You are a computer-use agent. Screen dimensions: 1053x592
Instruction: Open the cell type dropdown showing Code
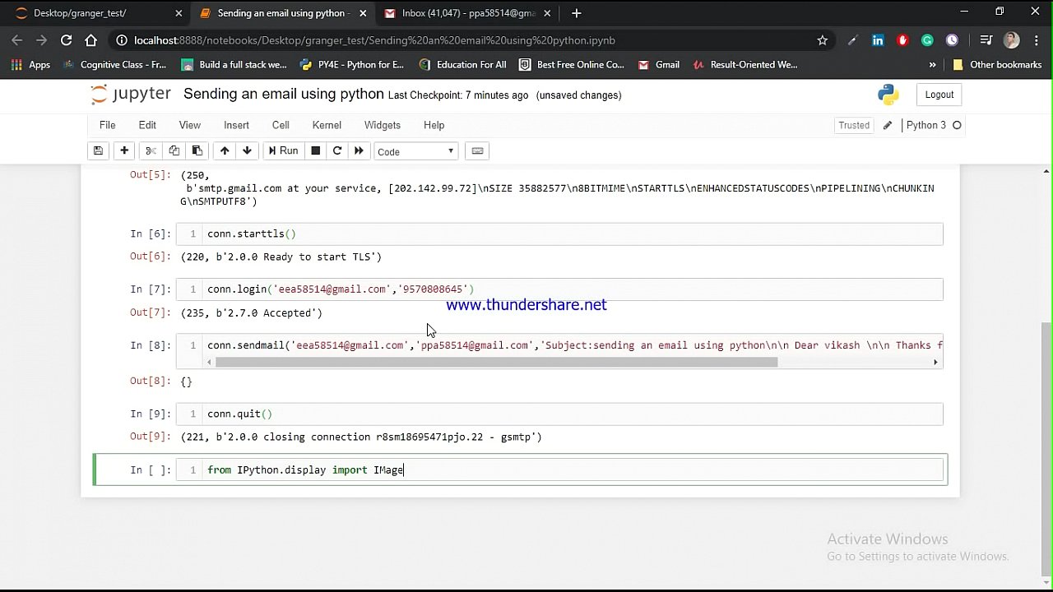tap(415, 150)
